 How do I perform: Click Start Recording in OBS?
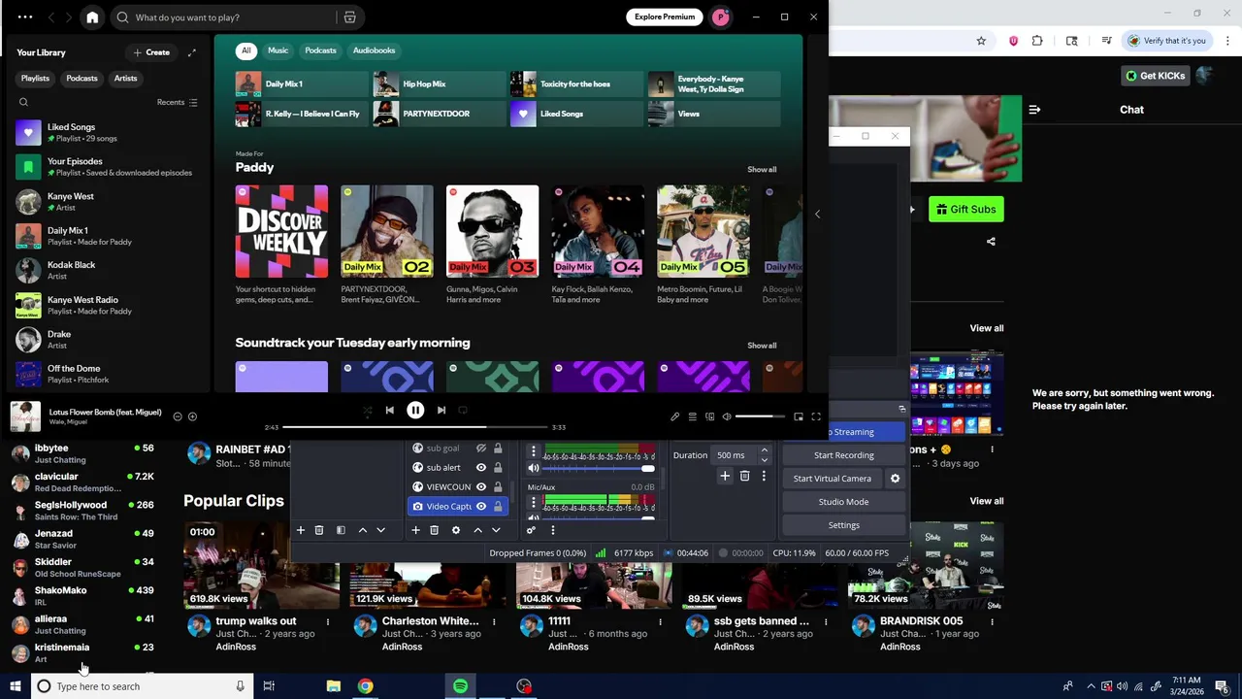click(x=843, y=455)
